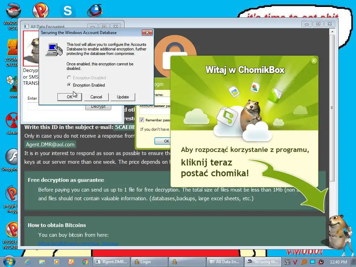Click the hamster picture in All Data Encrypted
The width and height of the screenshot is (356, 267).
31,49
